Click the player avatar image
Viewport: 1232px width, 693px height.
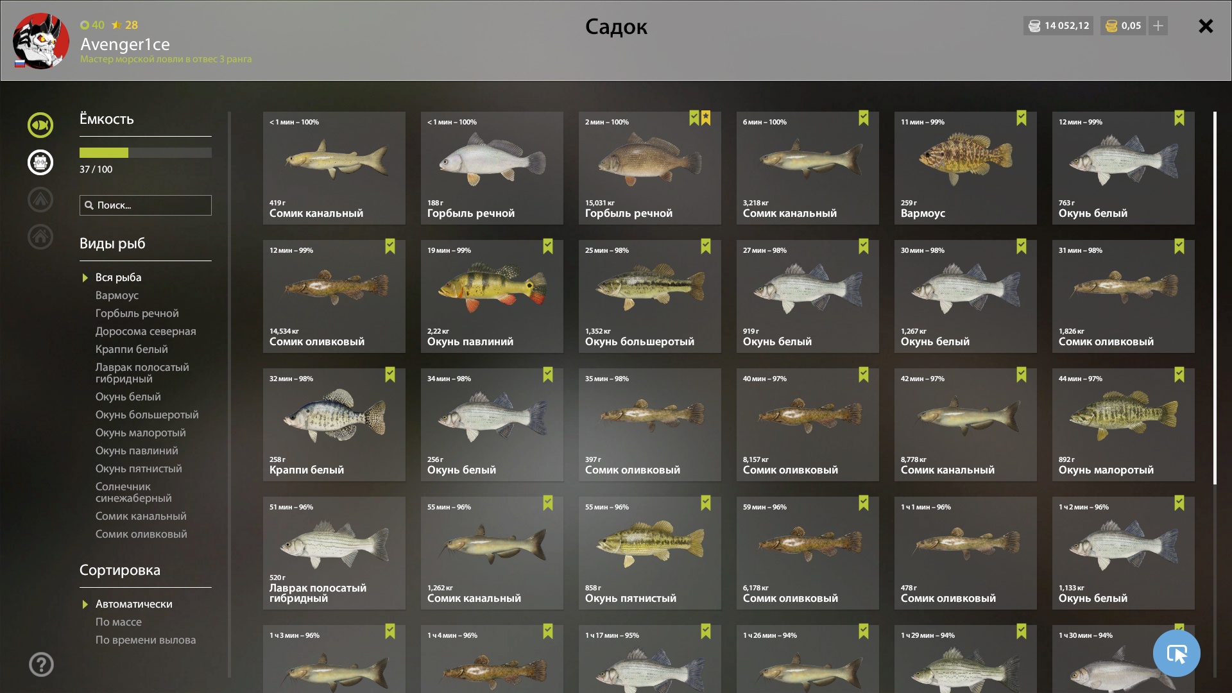tap(41, 41)
